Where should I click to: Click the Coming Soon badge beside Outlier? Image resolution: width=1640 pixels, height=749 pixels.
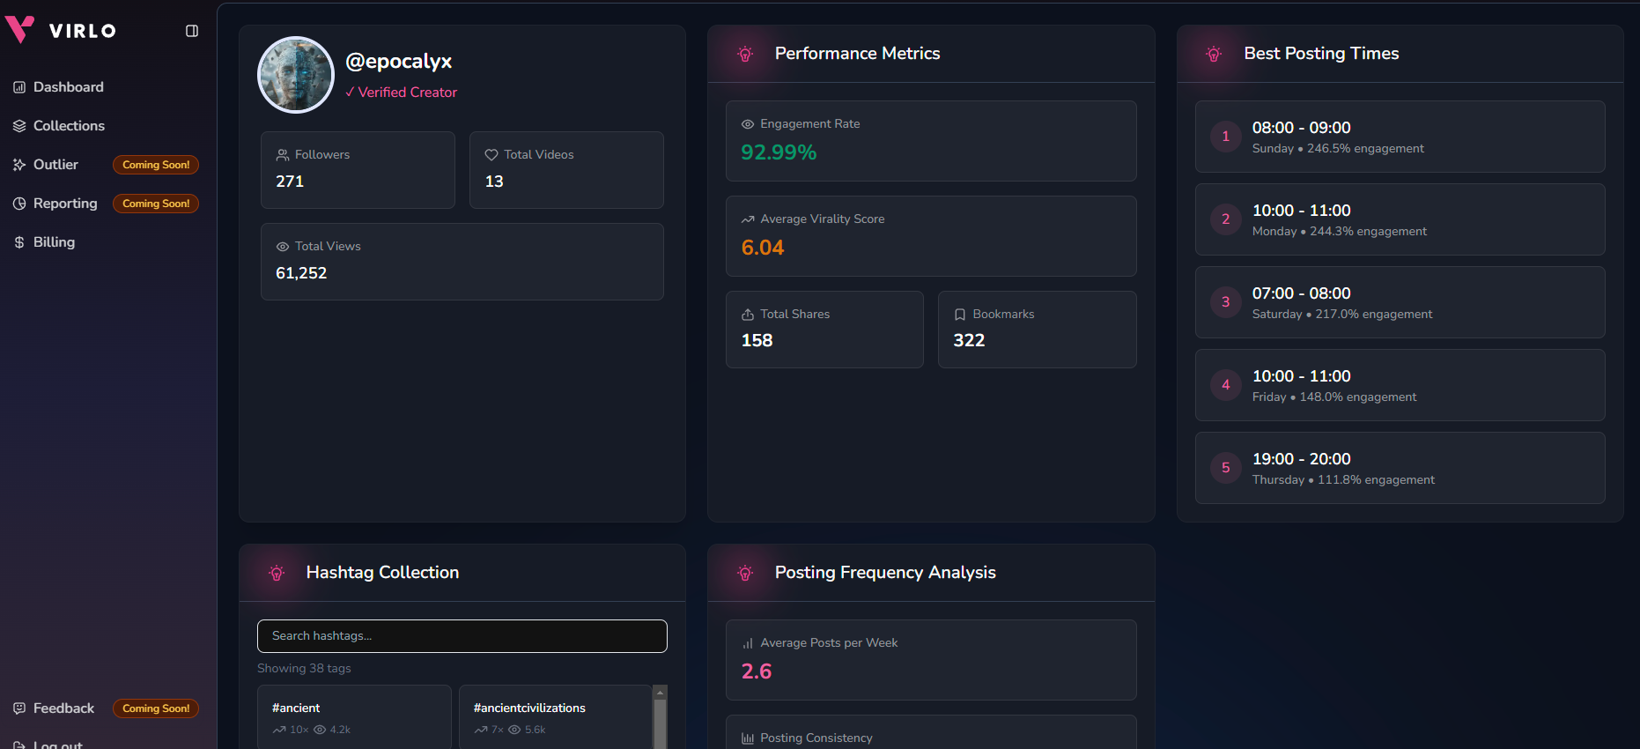[156, 165]
